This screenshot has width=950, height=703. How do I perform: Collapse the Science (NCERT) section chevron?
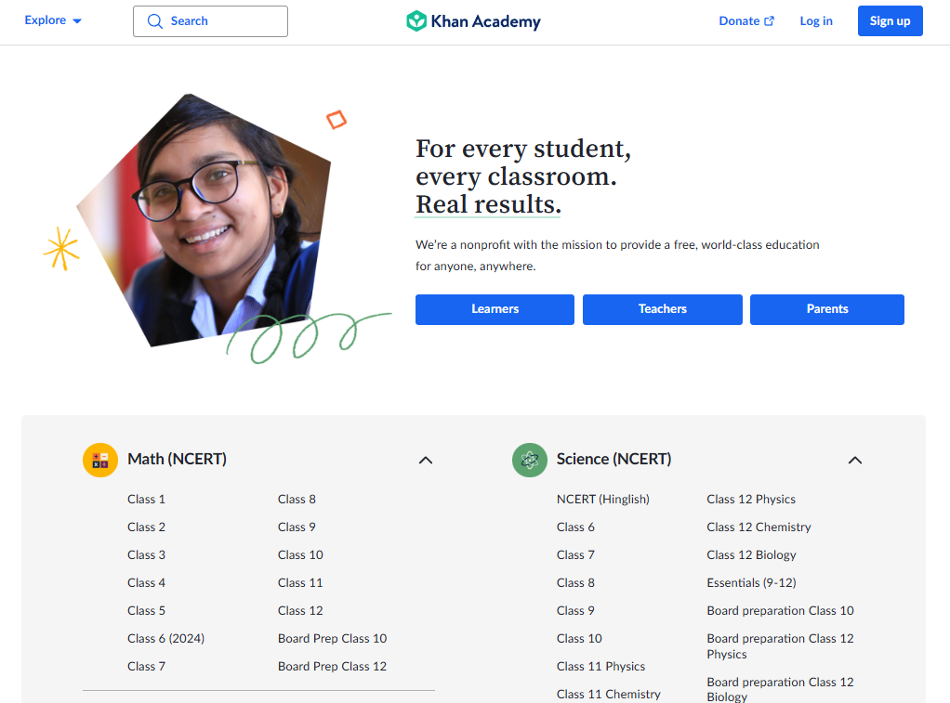click(855, 461)
